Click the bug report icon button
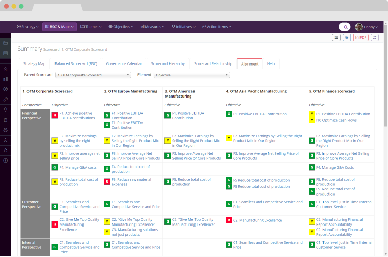 pyautogui.click(x=347, y=38)
